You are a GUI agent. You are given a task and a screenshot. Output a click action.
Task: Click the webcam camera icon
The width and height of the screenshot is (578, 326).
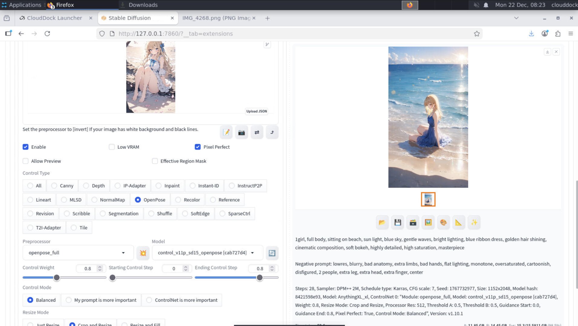pos(241,133)
